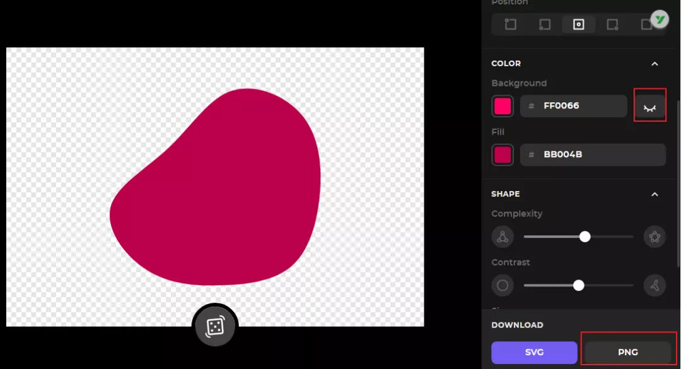Viewport: 681px width, 369px height.
Task: Download the blob as SVG
Action: (x=534, y=353)
